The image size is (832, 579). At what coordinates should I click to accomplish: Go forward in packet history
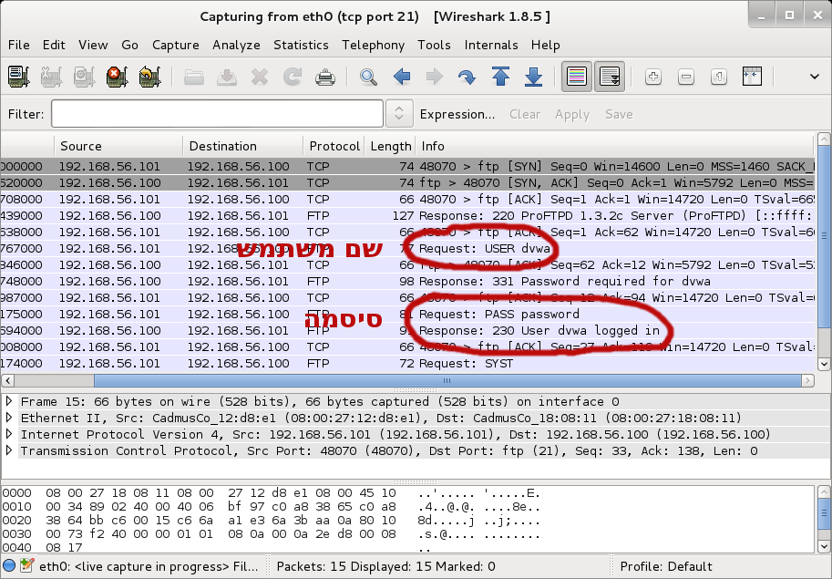435,77
